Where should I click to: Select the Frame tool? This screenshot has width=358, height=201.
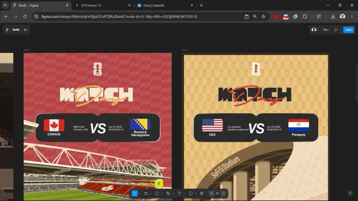pyautogui.click(x=146, y=194)
